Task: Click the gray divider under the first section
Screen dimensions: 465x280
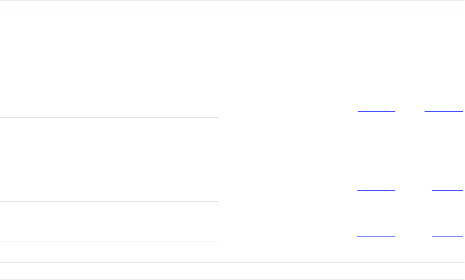Action: [x=109, y=117]
